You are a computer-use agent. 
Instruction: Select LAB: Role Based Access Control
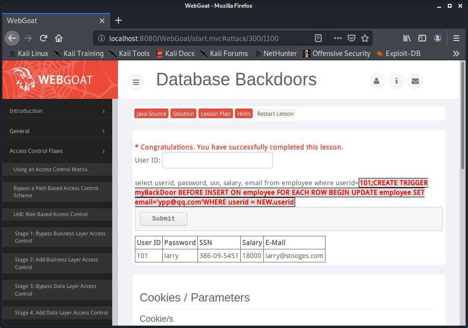coord(51,214)
